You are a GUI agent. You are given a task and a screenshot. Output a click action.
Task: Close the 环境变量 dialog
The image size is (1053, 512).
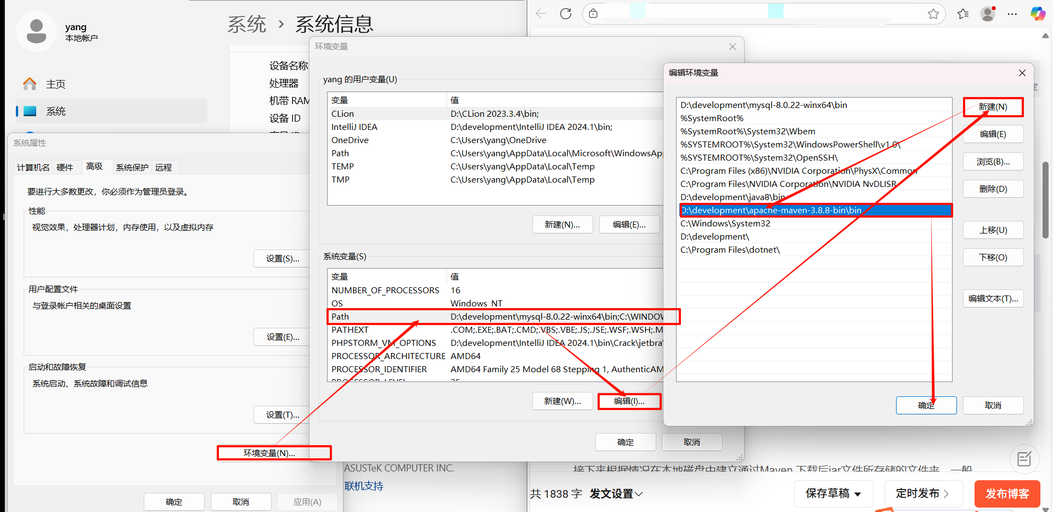click(733, 47)
